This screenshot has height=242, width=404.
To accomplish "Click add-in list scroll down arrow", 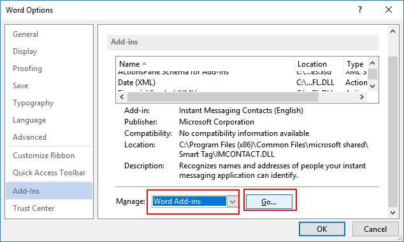I will coord(373,86).
